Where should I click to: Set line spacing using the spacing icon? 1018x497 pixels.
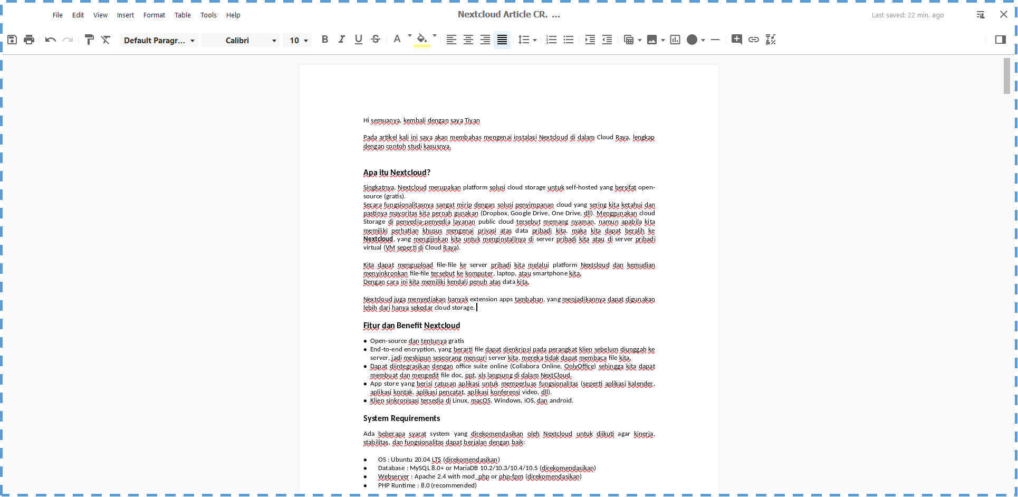(524, 40)
